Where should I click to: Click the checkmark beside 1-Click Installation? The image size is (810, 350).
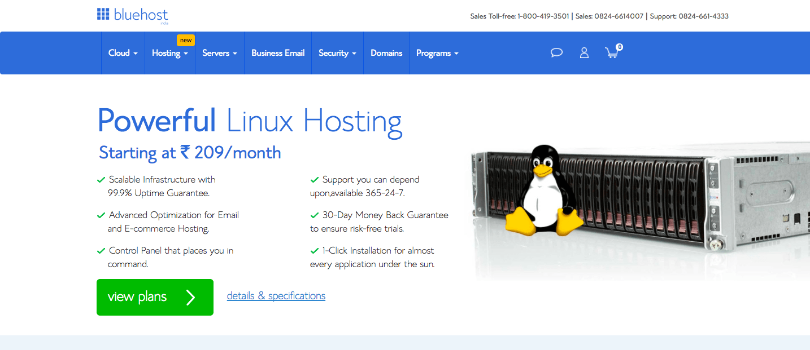[x=315, y=251]
